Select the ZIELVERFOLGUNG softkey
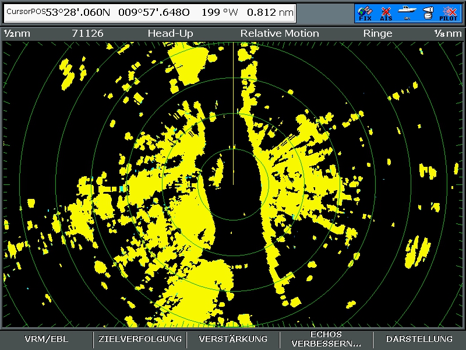Screen dimensions: 466x350 tap(140, 339)
